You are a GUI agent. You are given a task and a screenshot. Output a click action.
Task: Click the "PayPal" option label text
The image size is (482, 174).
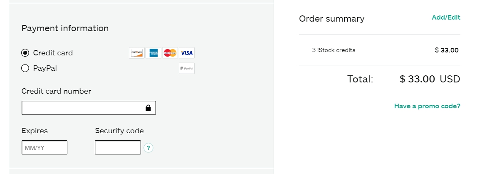click(45, 68)
